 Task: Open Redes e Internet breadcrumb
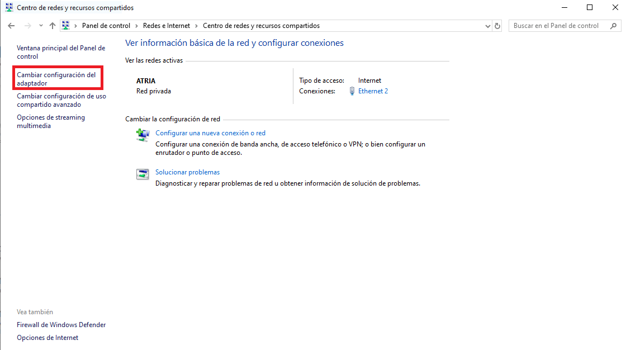(167, 26)
